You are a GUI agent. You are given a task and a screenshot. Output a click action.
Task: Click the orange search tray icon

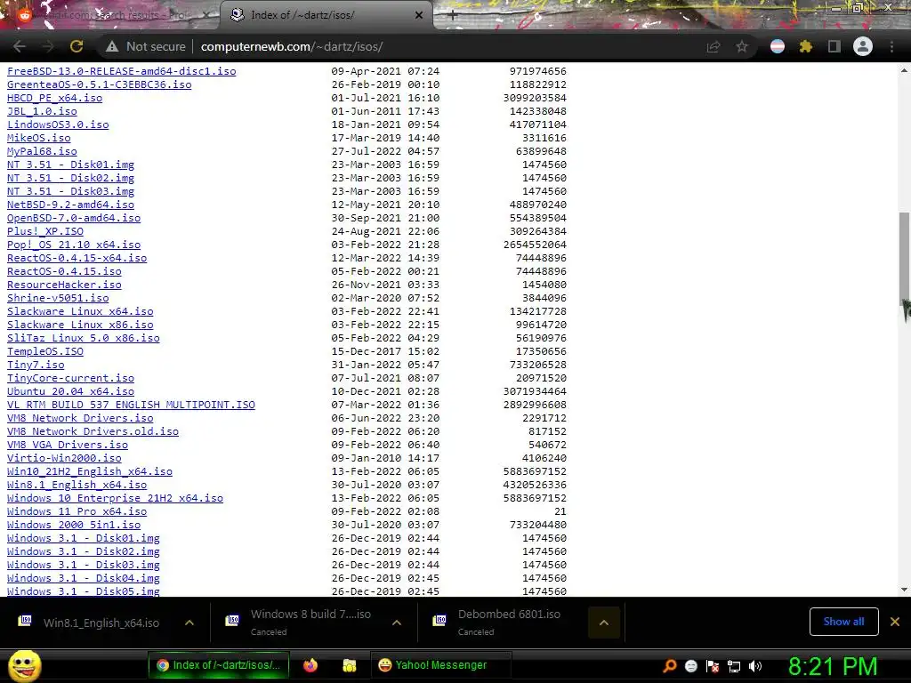point(670,665)
